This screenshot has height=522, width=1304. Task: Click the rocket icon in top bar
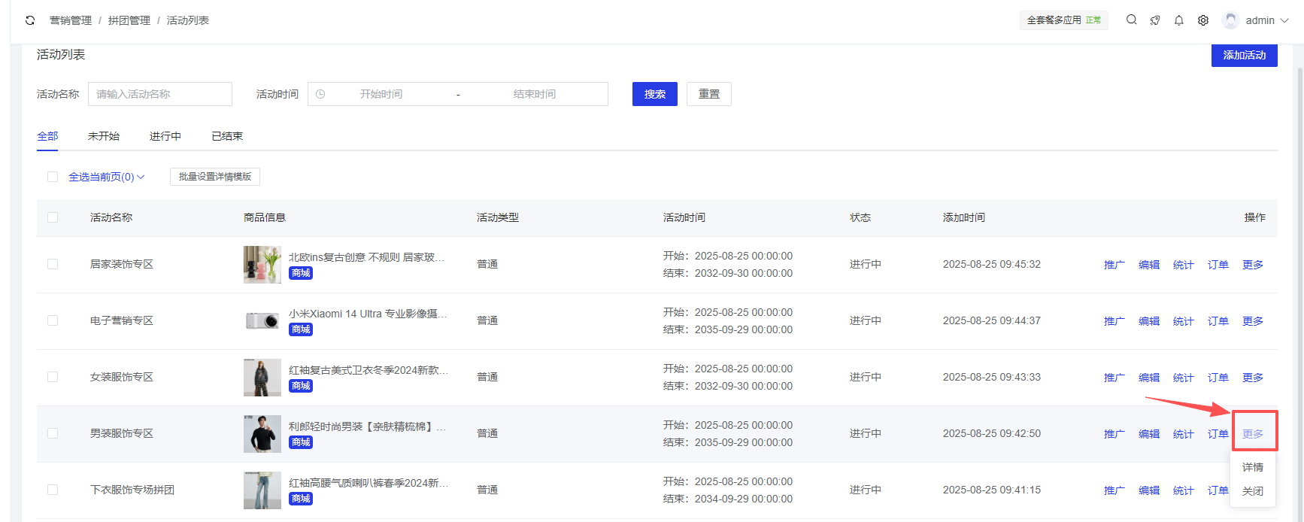pyautogui.click(x=1155, y=20)
